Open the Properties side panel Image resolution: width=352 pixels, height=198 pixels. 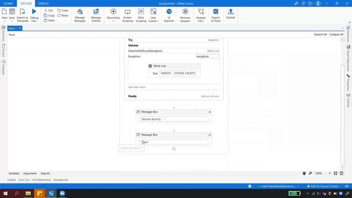tap(348, 82)
